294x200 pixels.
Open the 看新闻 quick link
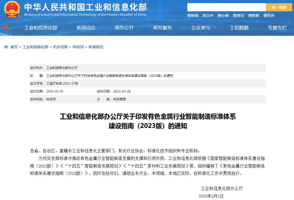[192, 16]
